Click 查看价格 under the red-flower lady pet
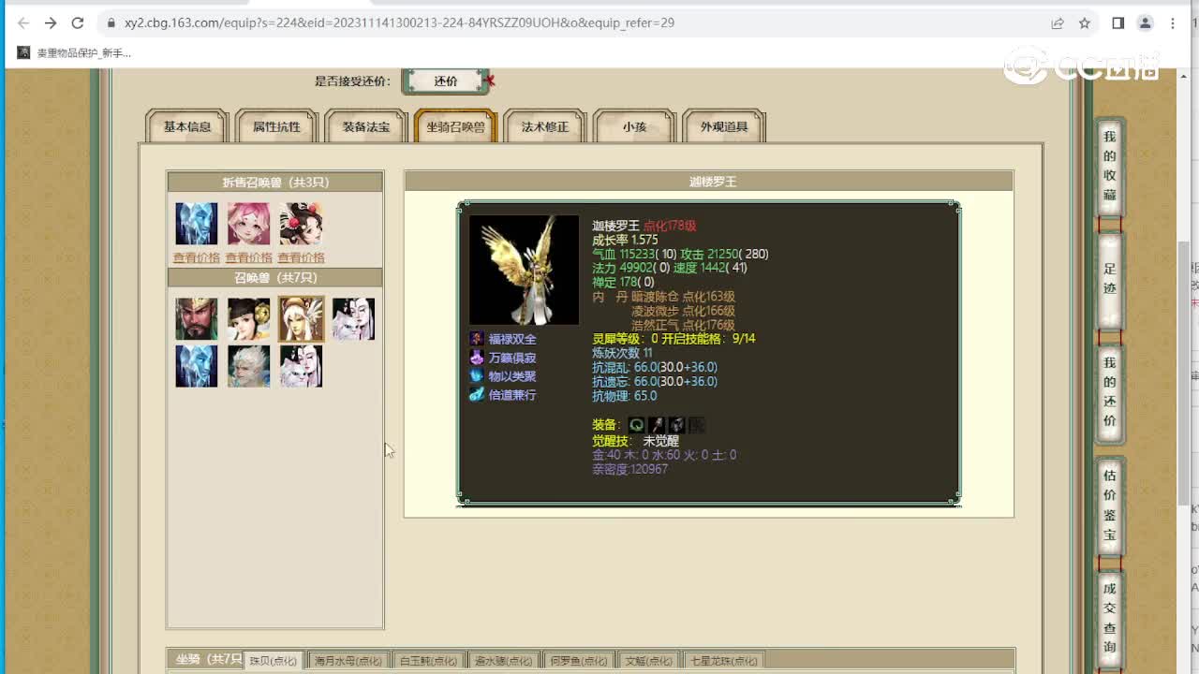 click(x=301, y=257)
